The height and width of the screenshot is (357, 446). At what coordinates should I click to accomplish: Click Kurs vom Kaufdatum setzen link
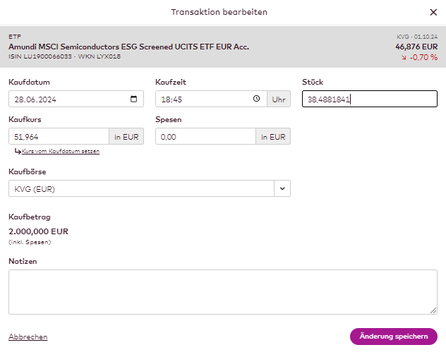[x=61, y=152]
